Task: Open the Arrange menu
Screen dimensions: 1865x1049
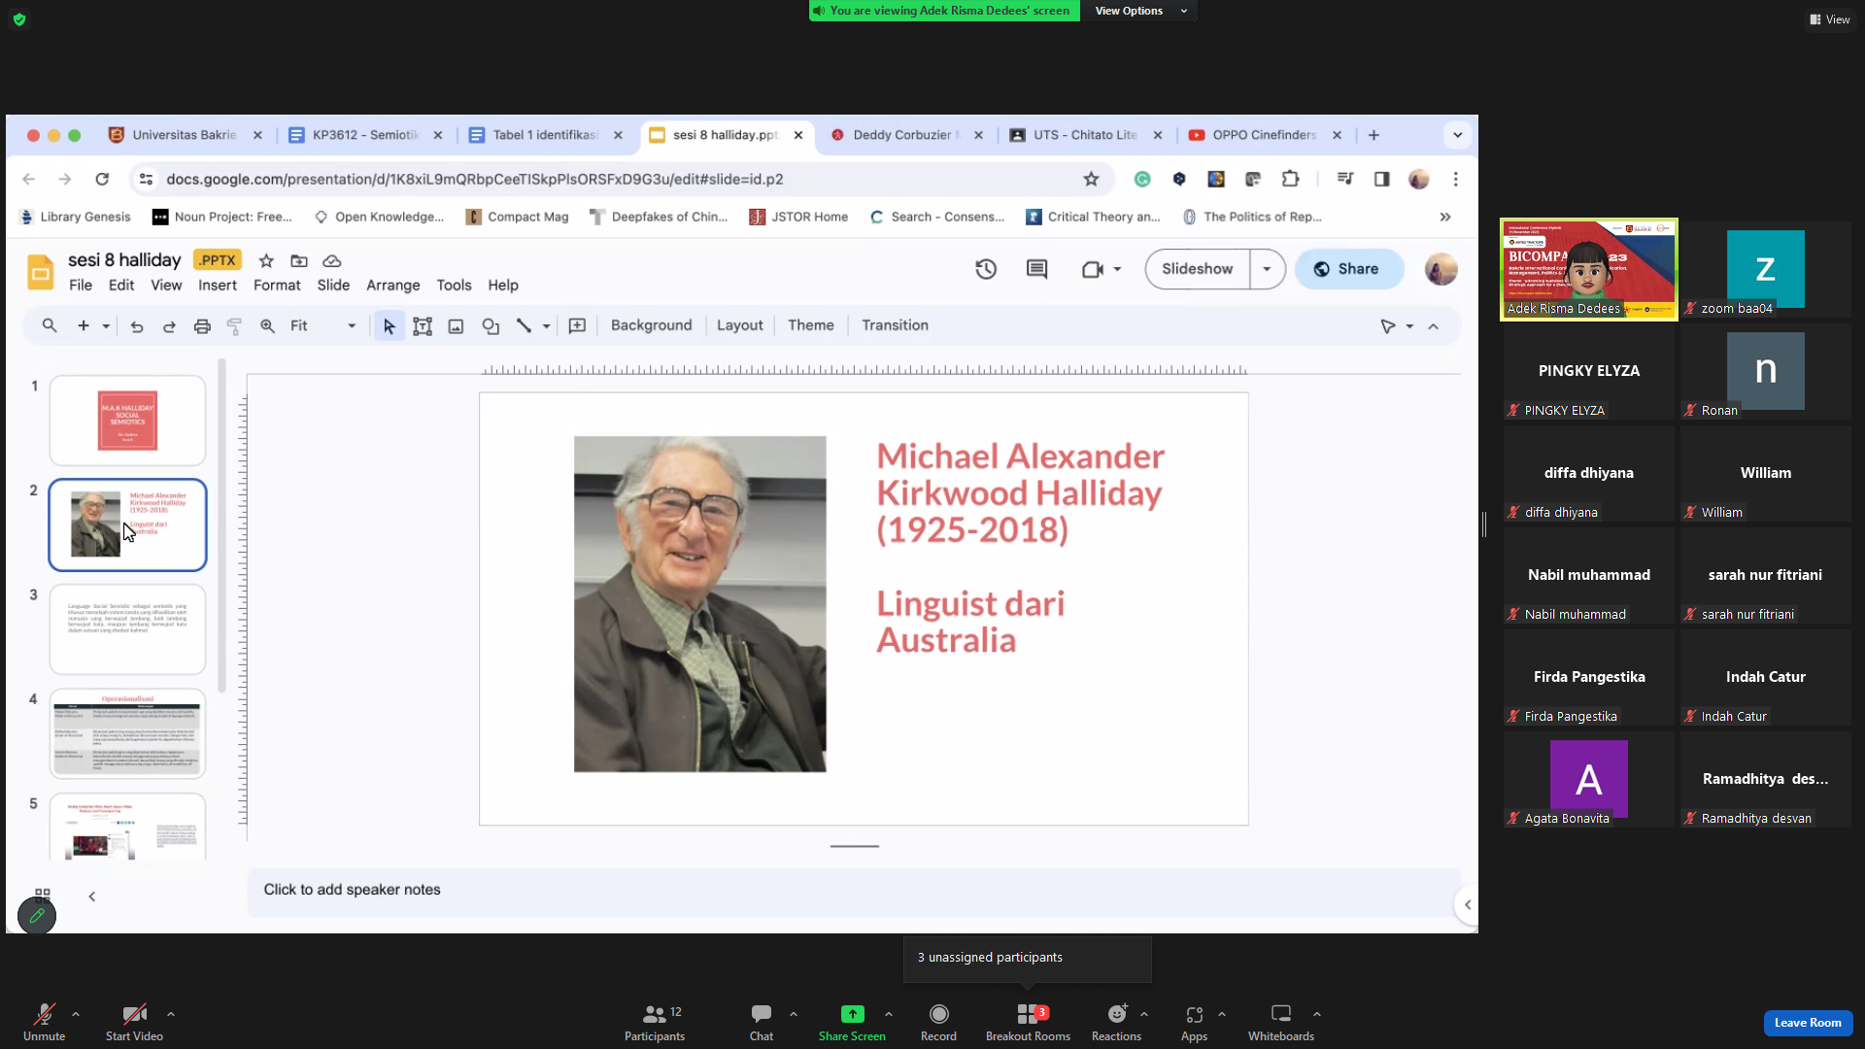Action: [x=393, y=286]
